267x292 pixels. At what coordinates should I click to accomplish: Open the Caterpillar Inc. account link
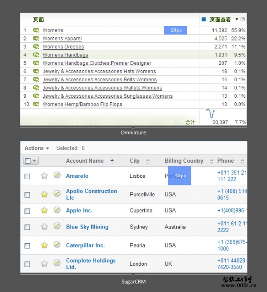pyautogui.click(x=85, y=245)
